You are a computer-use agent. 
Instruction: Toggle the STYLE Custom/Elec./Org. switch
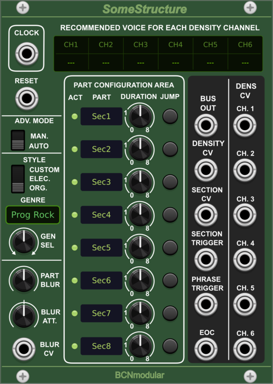coord(18,179)
